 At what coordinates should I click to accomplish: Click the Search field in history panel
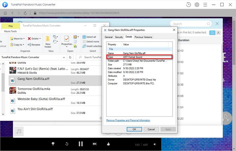click(x=191, y=24)
